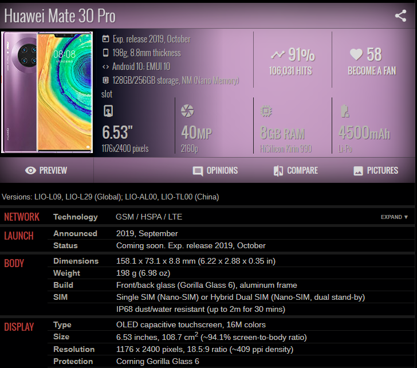Click the 4500mAh battery capacity text
The width and height of the screenshot is (417, 368).
pyautogui.click(x=364, y=132)
